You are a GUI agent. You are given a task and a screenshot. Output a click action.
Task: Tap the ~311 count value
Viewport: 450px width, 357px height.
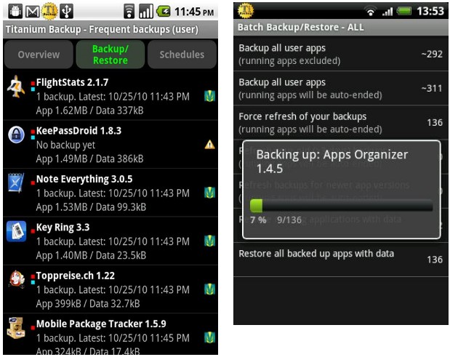(432, 89)
